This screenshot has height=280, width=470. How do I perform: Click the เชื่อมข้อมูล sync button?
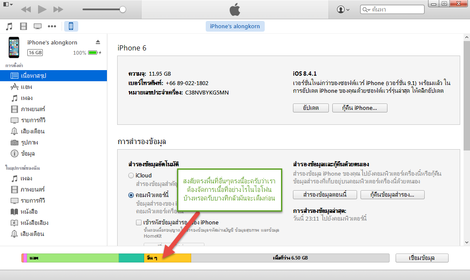click(422, 258)
